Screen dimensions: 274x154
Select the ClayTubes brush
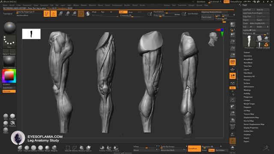point(27,148)
